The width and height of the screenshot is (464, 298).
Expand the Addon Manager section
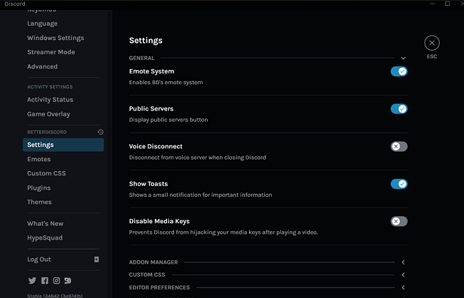403,262
